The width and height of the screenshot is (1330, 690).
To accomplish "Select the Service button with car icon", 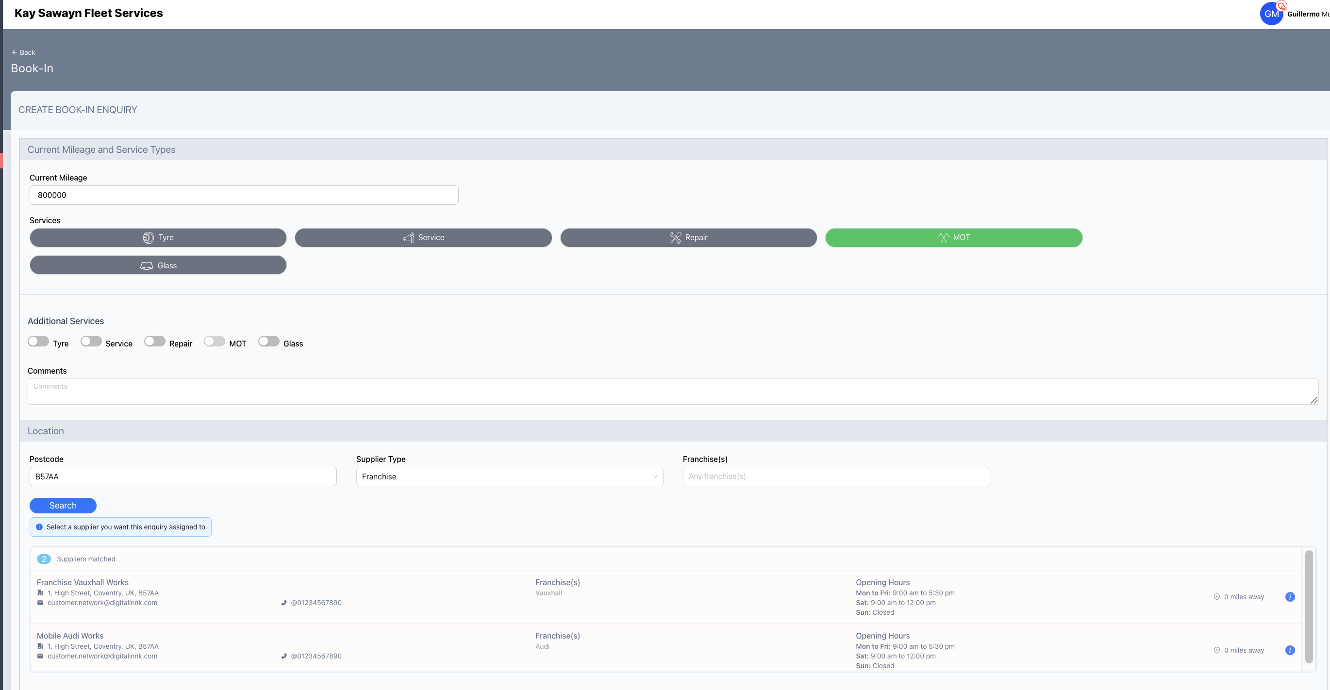I will click(423, 237).
